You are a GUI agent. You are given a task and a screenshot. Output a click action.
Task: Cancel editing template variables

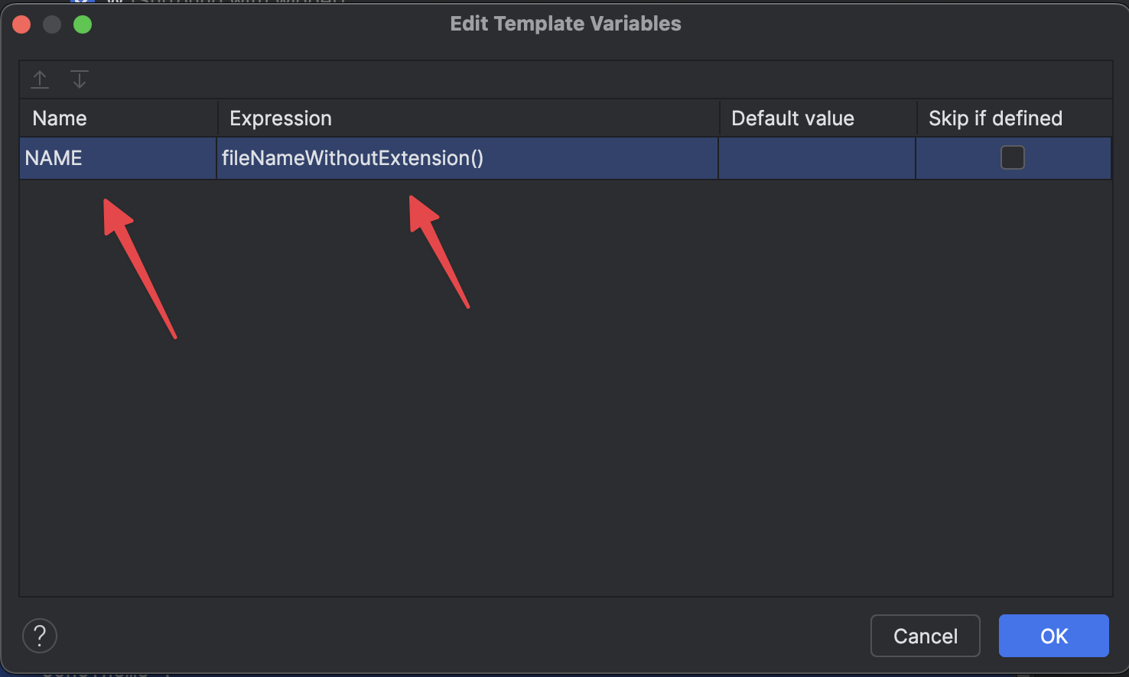click(926, 636)
